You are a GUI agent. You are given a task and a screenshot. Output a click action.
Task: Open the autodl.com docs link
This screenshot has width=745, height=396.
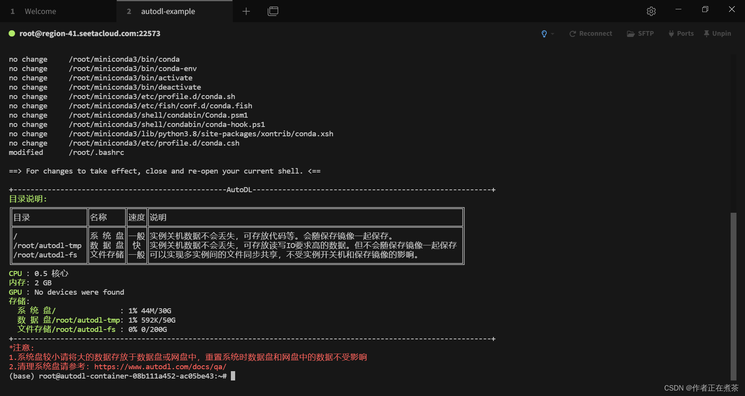(160, 367)
